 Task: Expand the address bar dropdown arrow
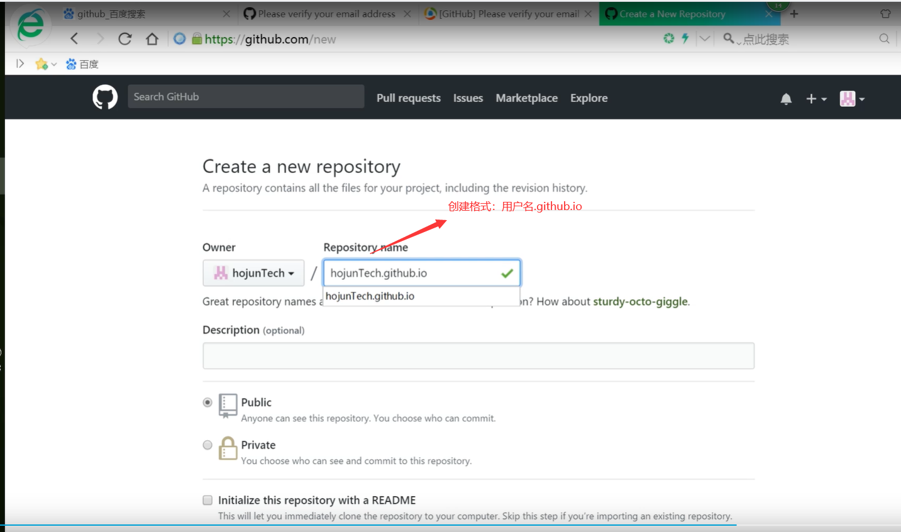pos(705,38)
